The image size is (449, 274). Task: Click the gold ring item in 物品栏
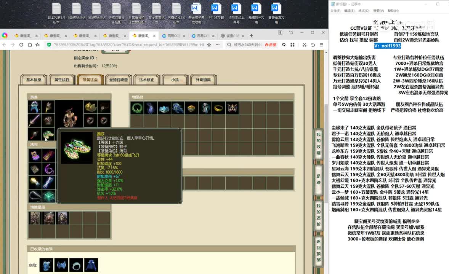tap(218, 108)
